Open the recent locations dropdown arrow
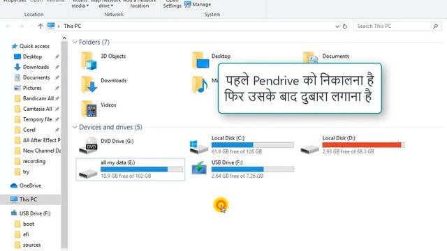Screen dimensions: 447x251 (x=31, y=26)
